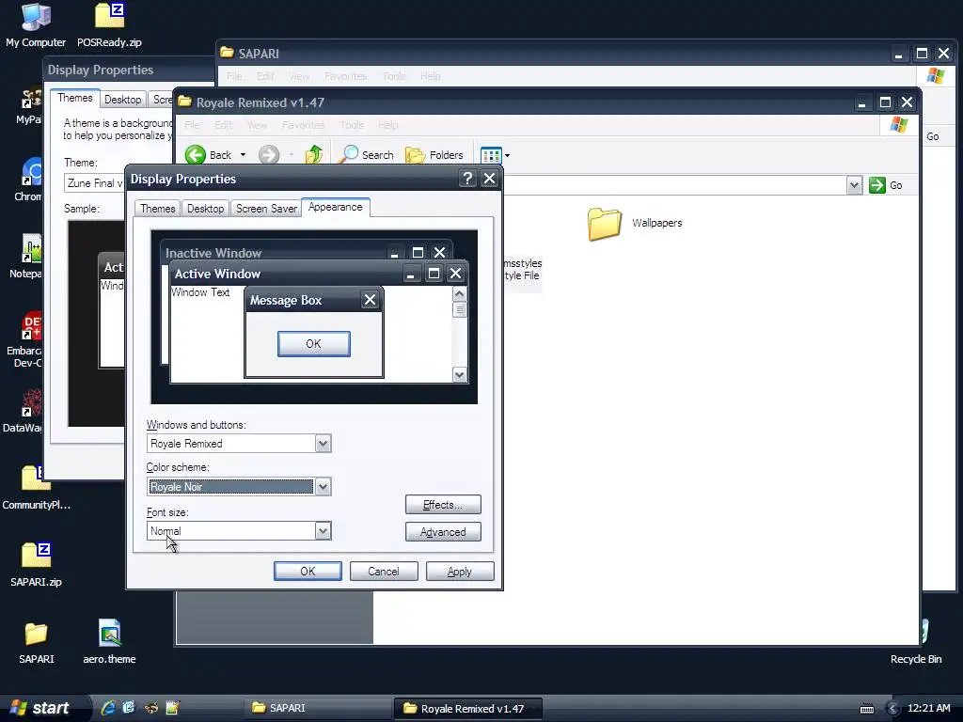Click the Effects... button
Image resolution: width=963 pixels, height=722 pixels.
pyautogui.click(x=443, y=505)
